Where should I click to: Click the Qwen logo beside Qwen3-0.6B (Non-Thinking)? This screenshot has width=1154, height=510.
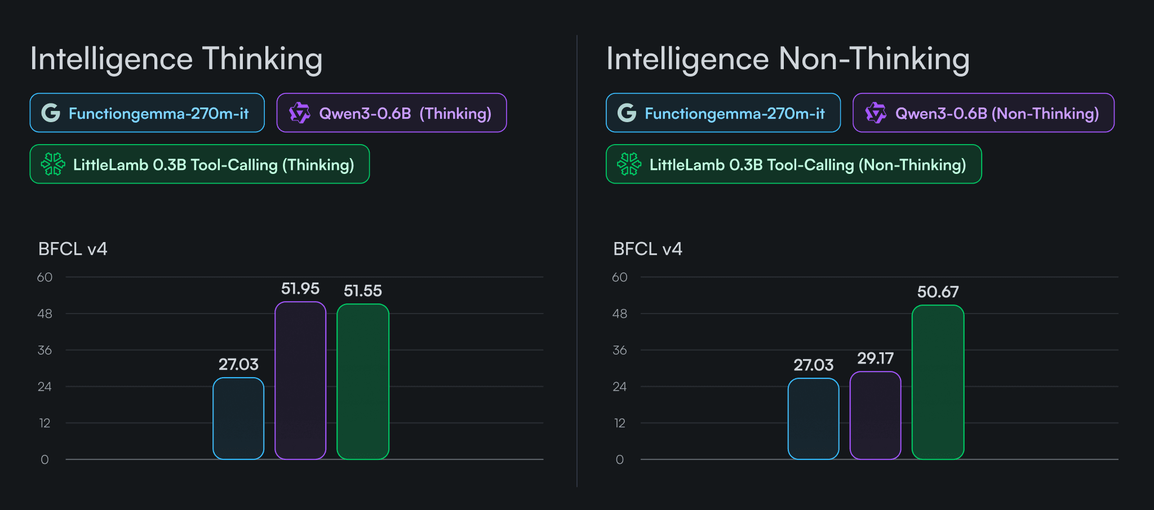876,113
